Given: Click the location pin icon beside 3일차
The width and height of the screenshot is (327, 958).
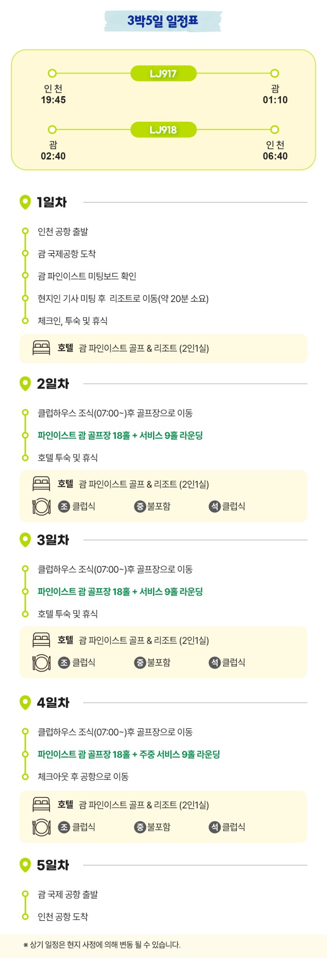Looking at the screenshot, I should point(25,540).
